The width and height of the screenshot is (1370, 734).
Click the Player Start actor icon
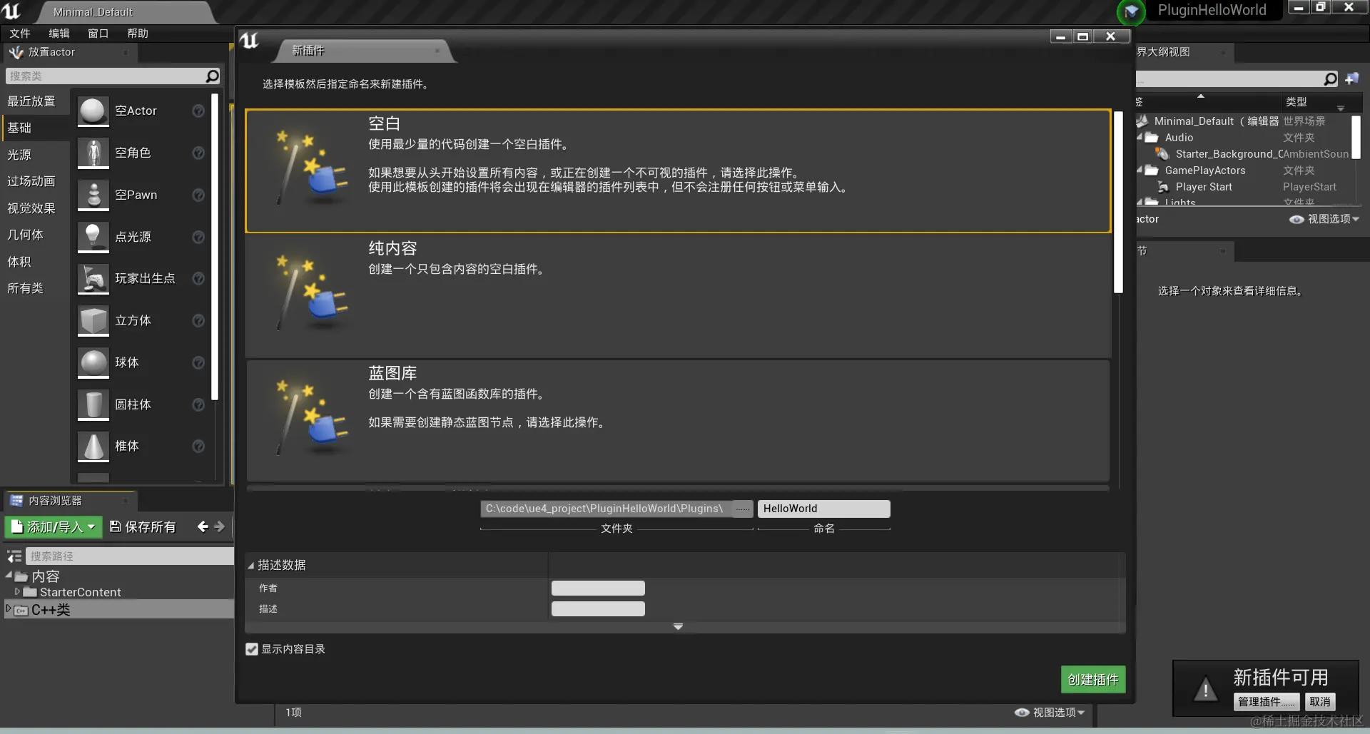1163,187
